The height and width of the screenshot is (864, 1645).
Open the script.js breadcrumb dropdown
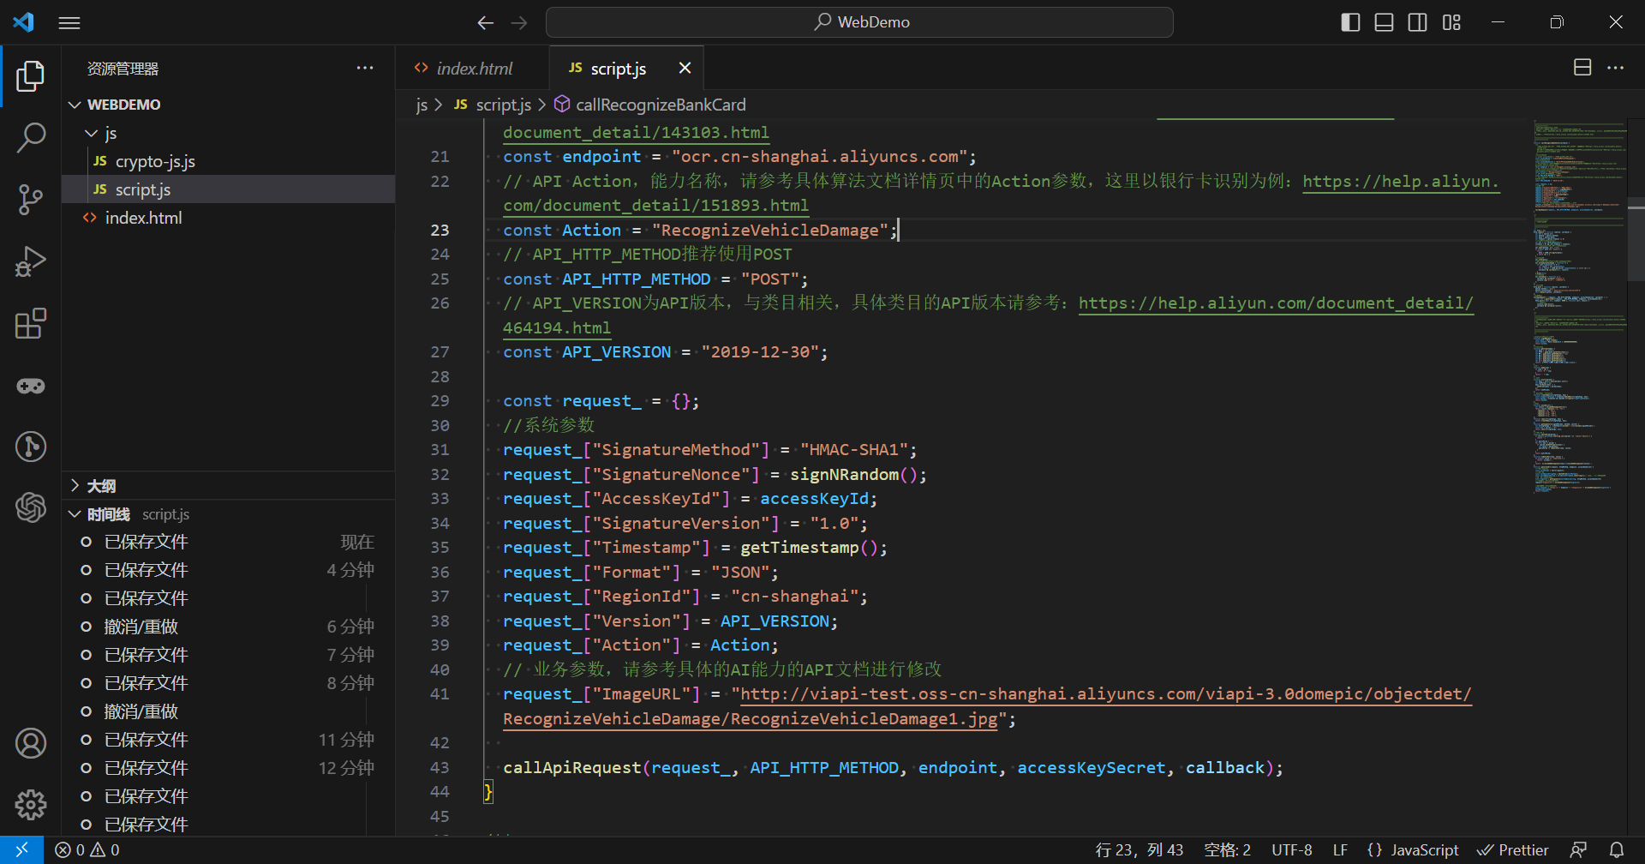[x=493, y=105]
